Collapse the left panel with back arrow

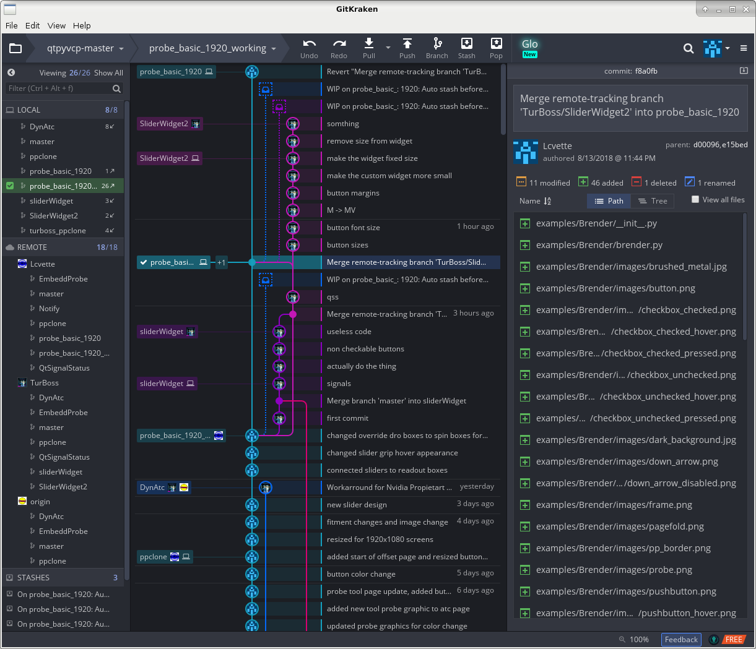pyautogui.click(x=11, y=72)
